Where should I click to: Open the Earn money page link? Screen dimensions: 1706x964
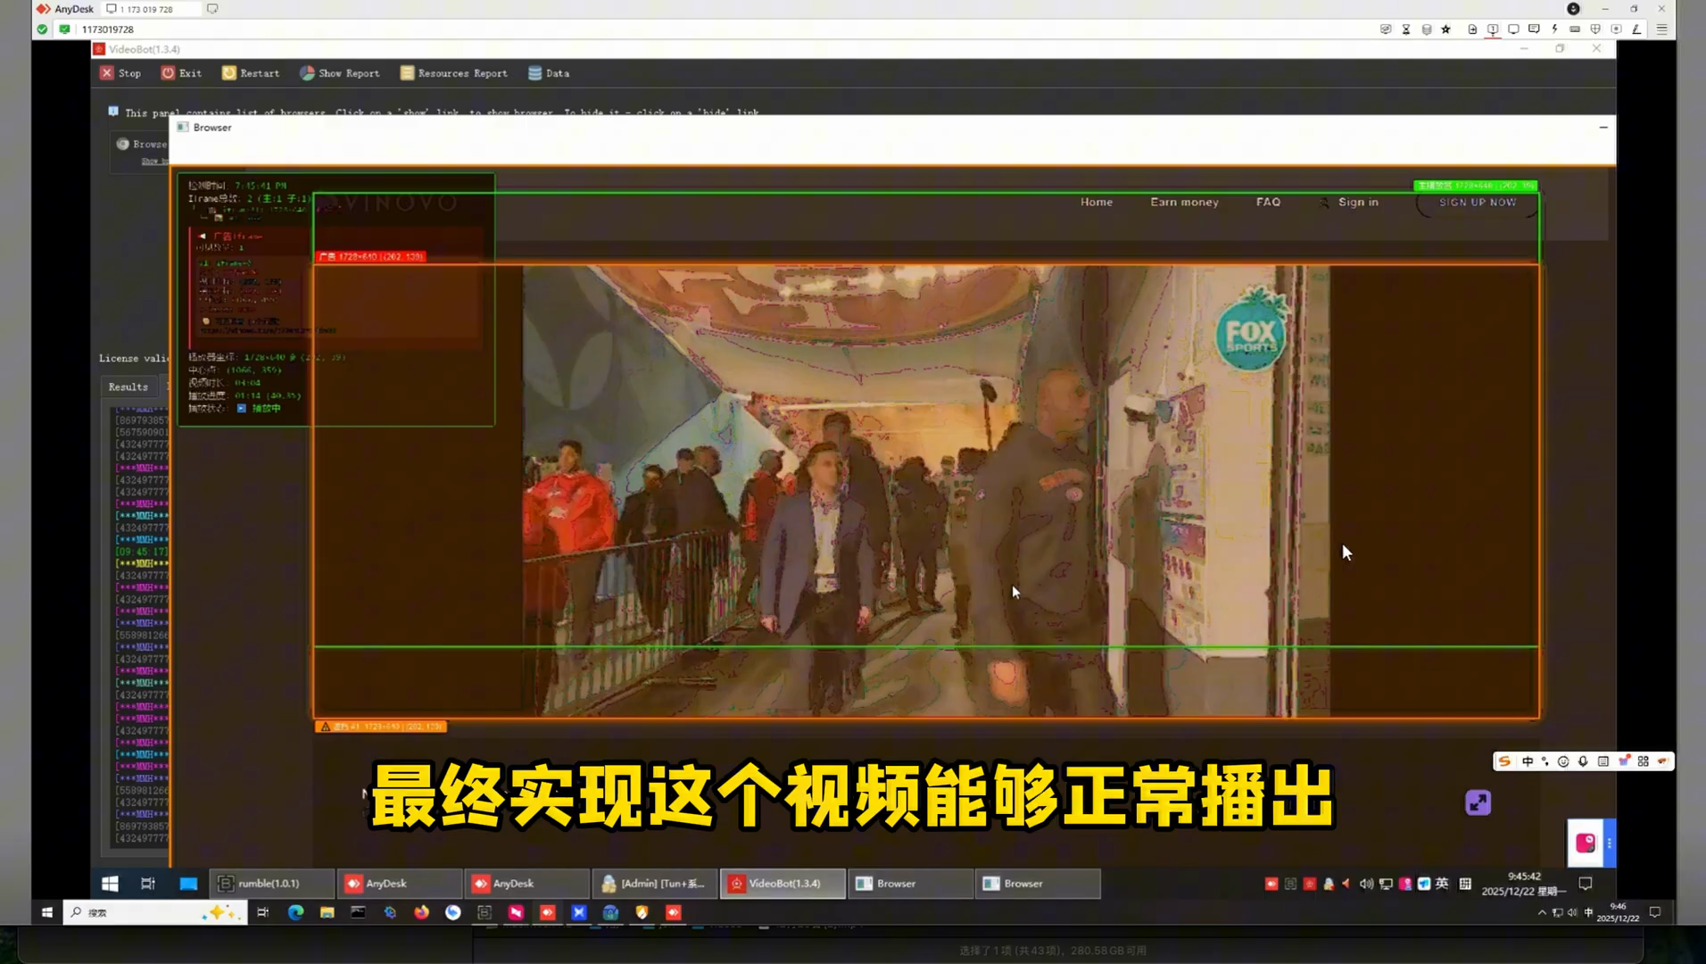(1184, 202)
